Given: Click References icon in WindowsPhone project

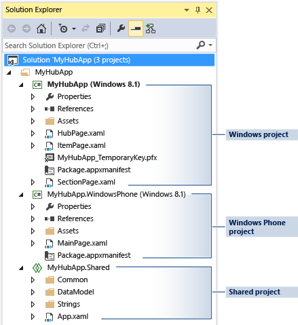Looking at the screenshot, I should (50, 219).
